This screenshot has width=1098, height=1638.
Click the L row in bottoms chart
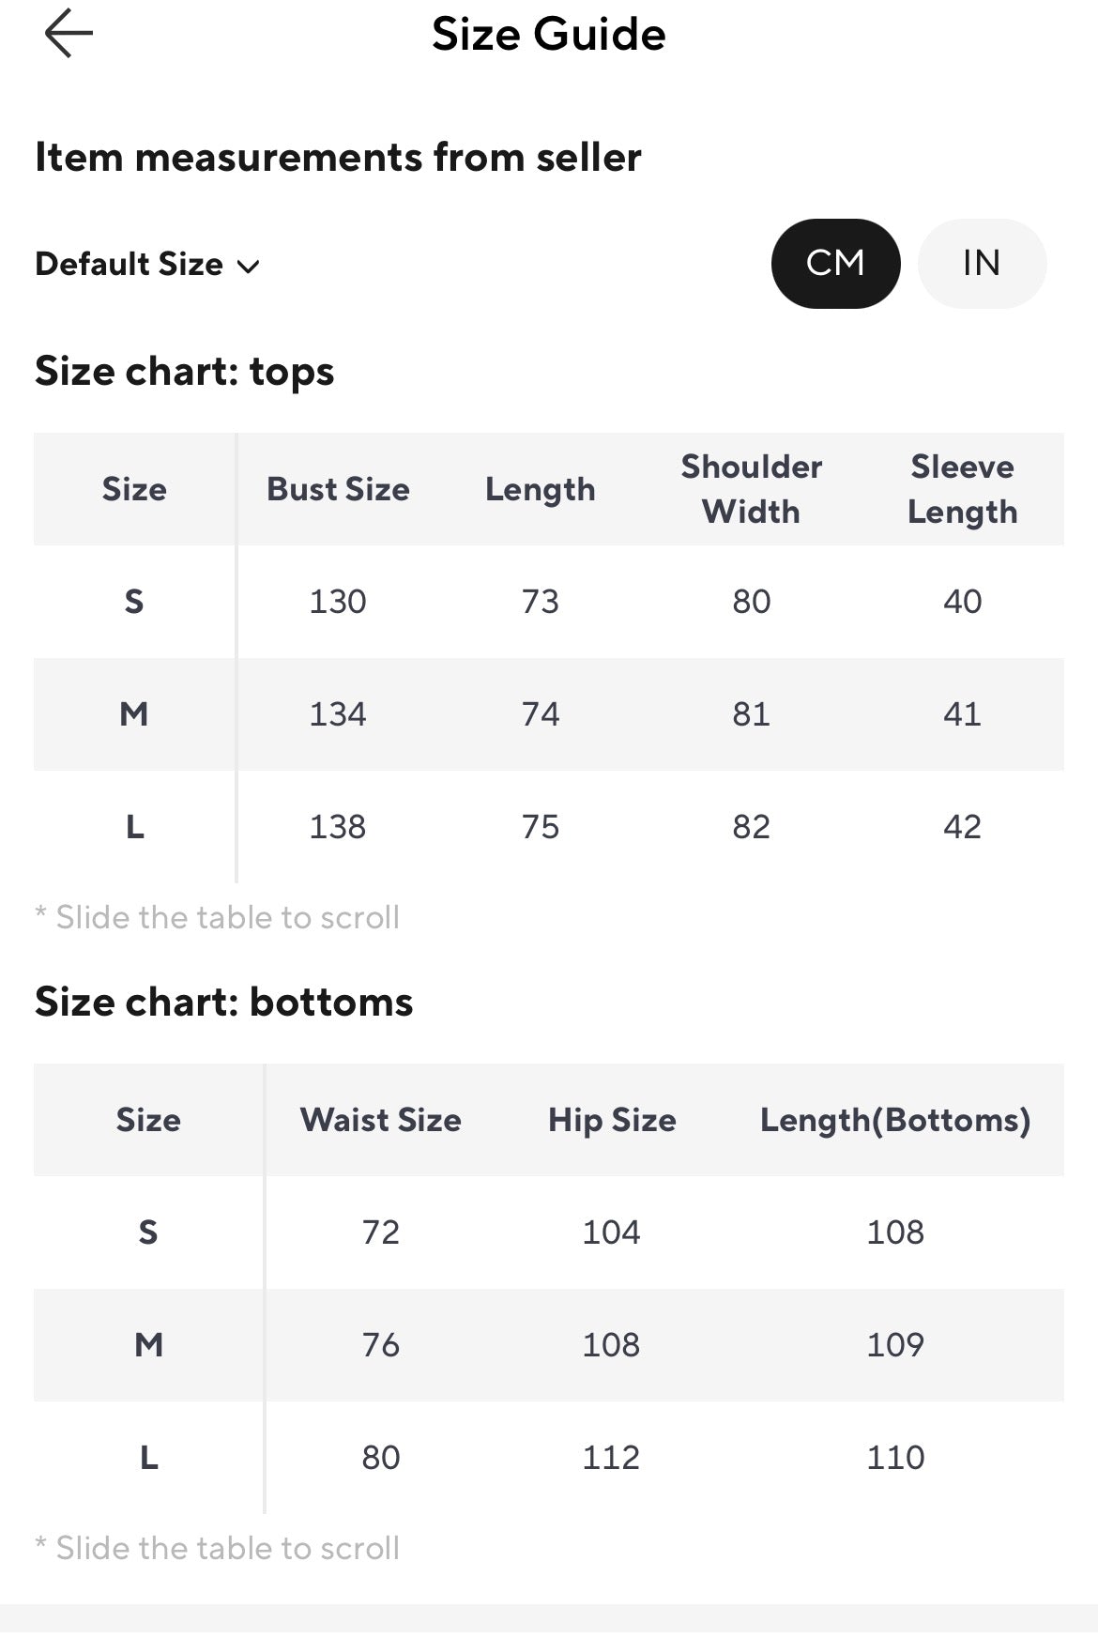(549, 1458)
